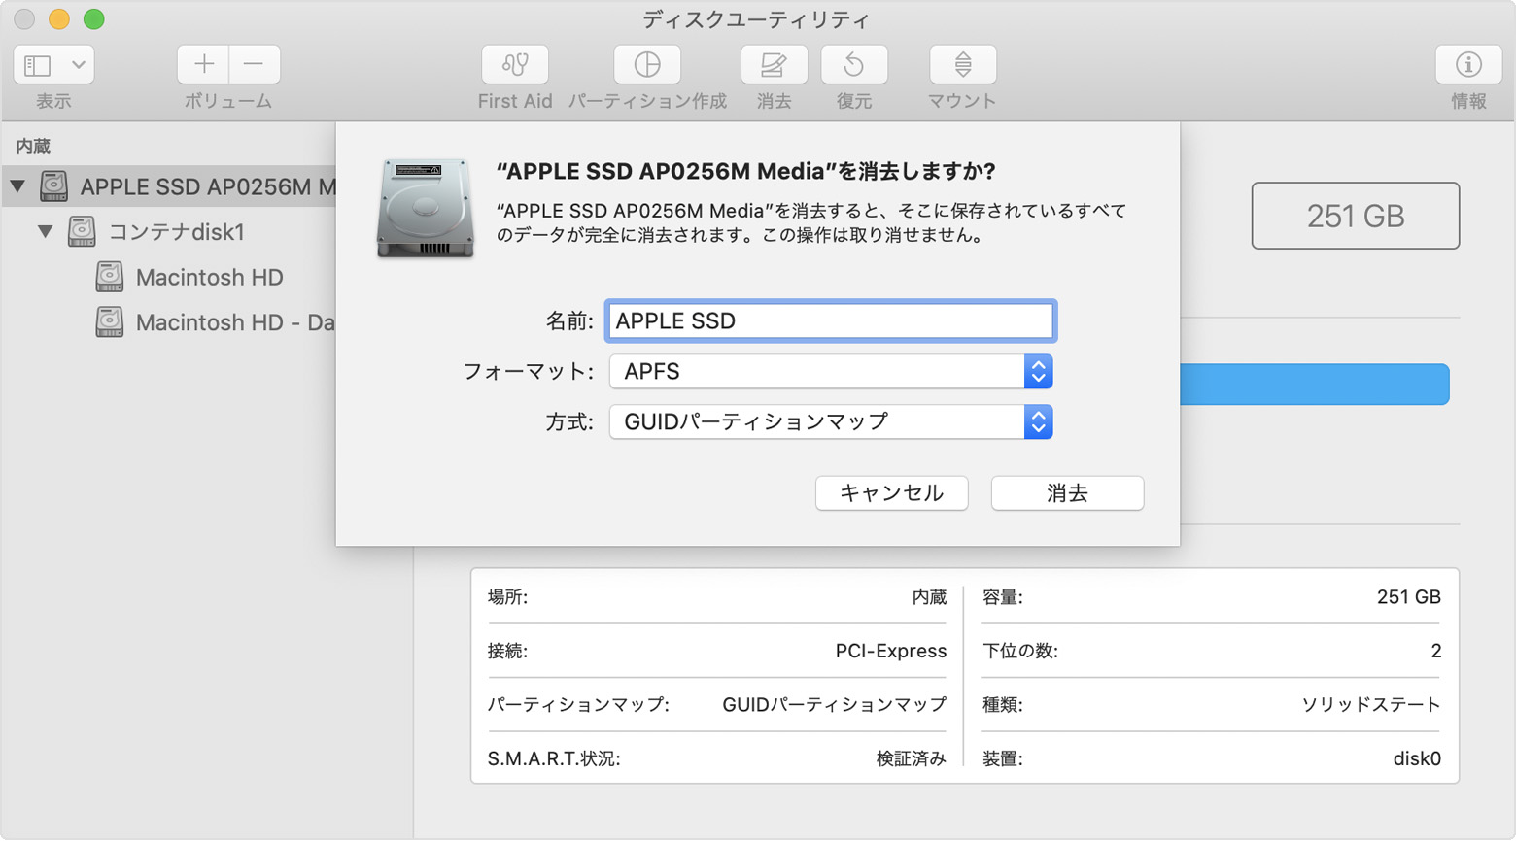Image resolution: width=1516 pixels, height=841 pixels.
Task: Select APPLE SSD AP0256M in the sidebar
Action: click(x=170, y=185)
